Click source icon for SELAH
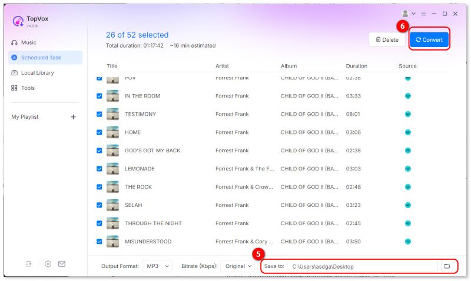This screenshot has height=281, width=471. (x=407, y=205)
